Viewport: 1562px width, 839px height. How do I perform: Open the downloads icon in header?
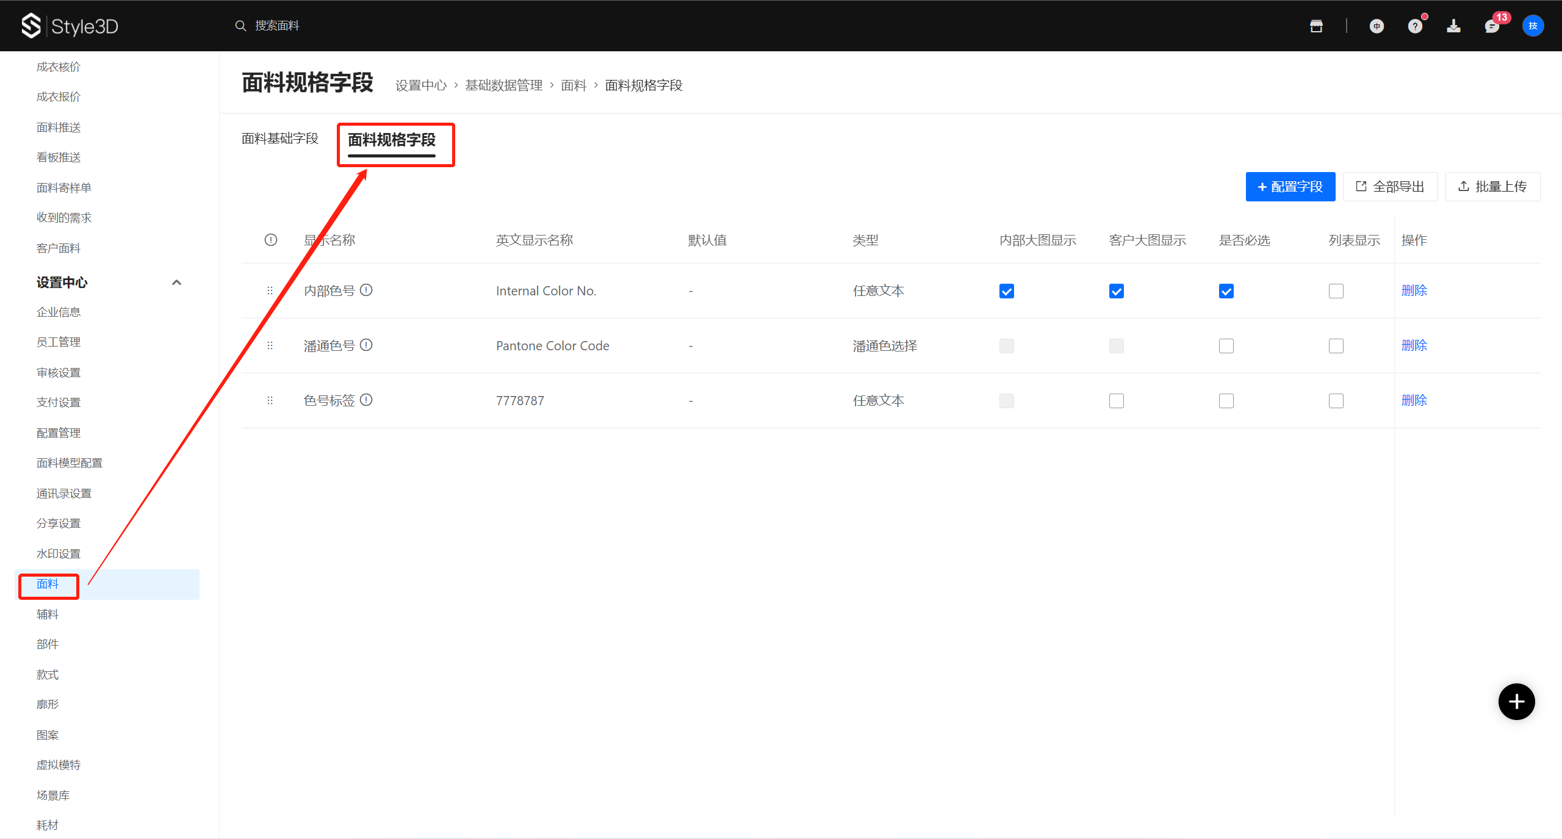click(1453, 26)
